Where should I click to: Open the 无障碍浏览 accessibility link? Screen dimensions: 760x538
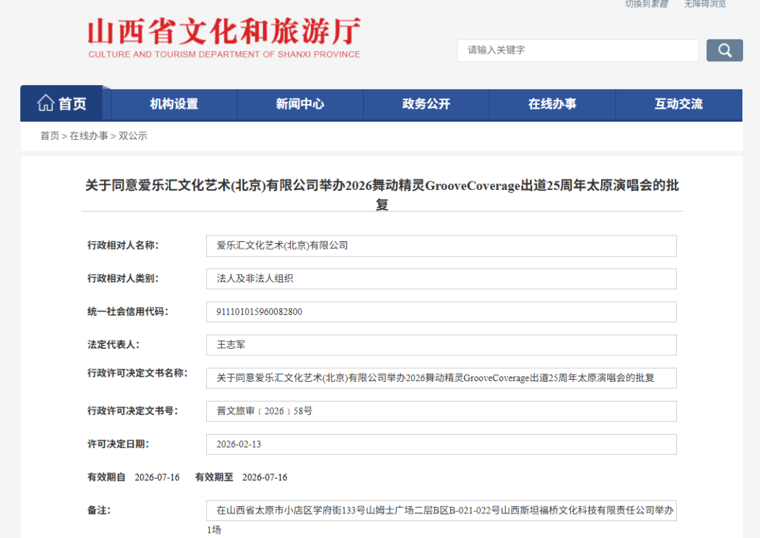click(704, 4)
